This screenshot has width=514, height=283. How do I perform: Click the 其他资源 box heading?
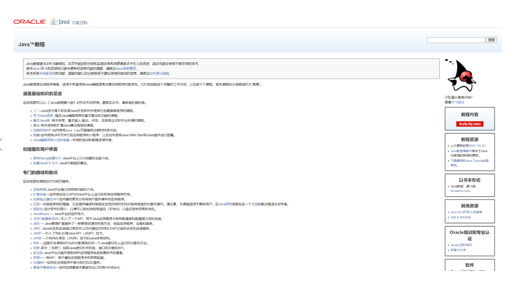(x=470, y=206)
